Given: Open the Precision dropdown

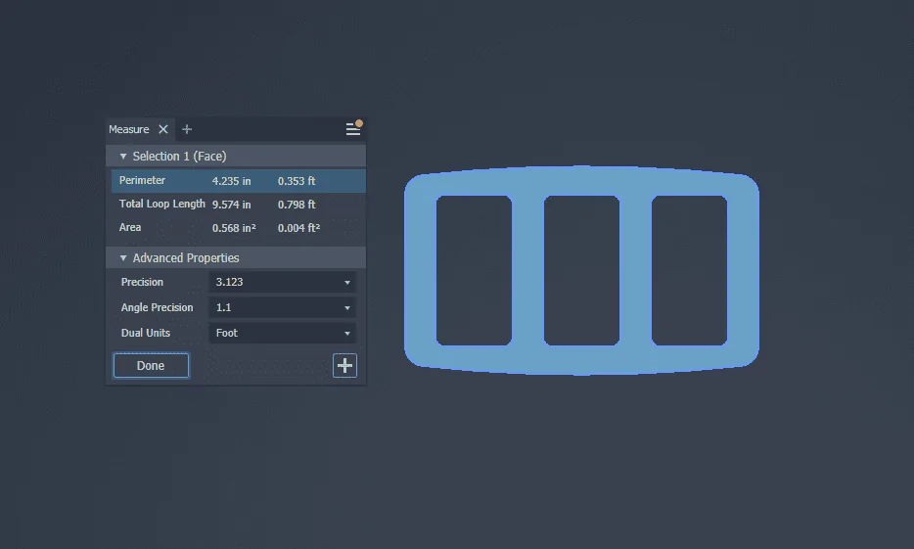Looking at the screenshot, I should click(282, 282).
